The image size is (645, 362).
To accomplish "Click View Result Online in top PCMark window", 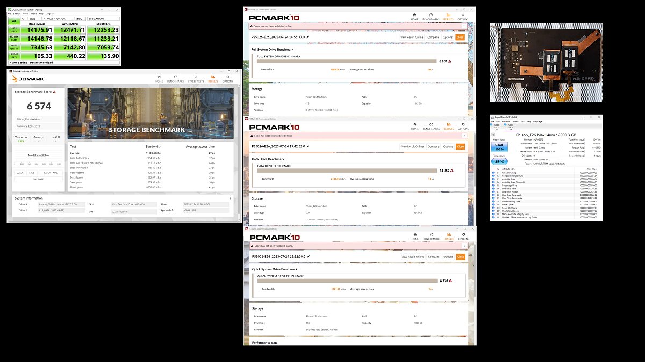I will (412, 37).
